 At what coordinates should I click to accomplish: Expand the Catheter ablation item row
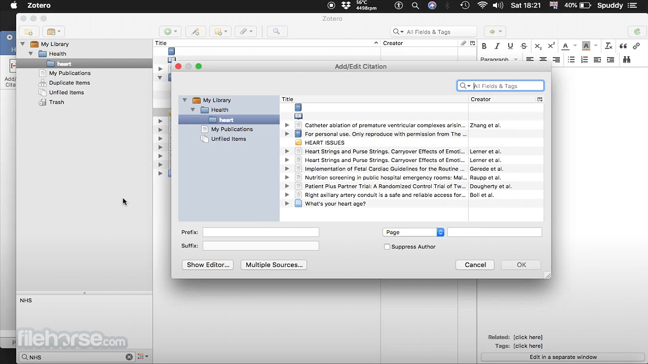click(287, 125)
